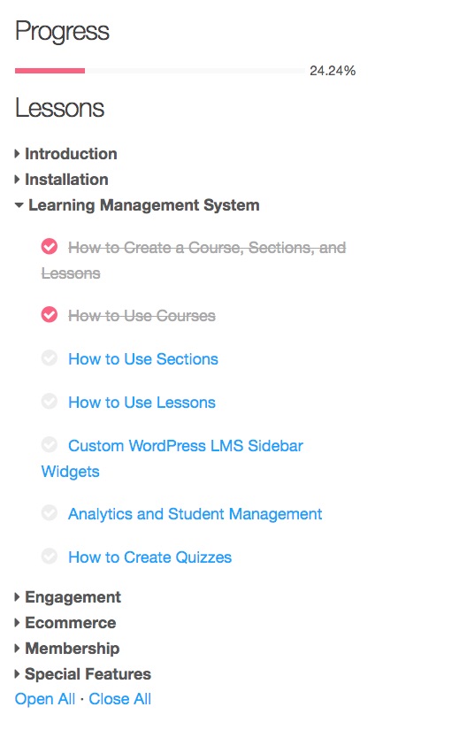
Task: Expand the Special Features section
Action: (83, 673)
